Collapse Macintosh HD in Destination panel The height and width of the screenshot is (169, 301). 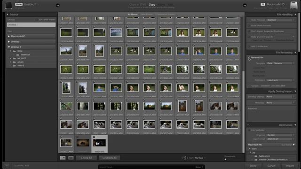click(x=294, y=145)
